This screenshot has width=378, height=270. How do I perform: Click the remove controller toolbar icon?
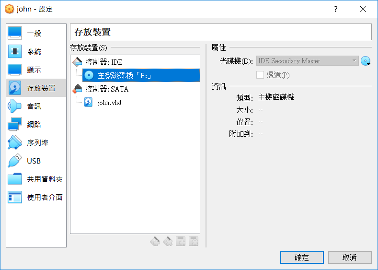point(168,241)
